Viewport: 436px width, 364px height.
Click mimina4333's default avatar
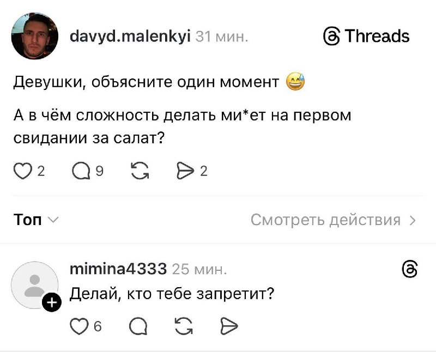pyautogui.click(x=34, y=285)
